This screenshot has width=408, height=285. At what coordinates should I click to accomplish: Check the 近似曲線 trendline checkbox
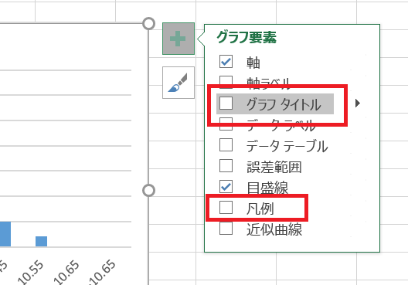[x=226, y=229]
